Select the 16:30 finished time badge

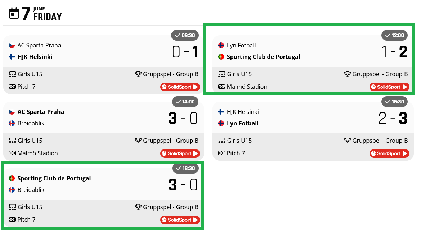394,102
